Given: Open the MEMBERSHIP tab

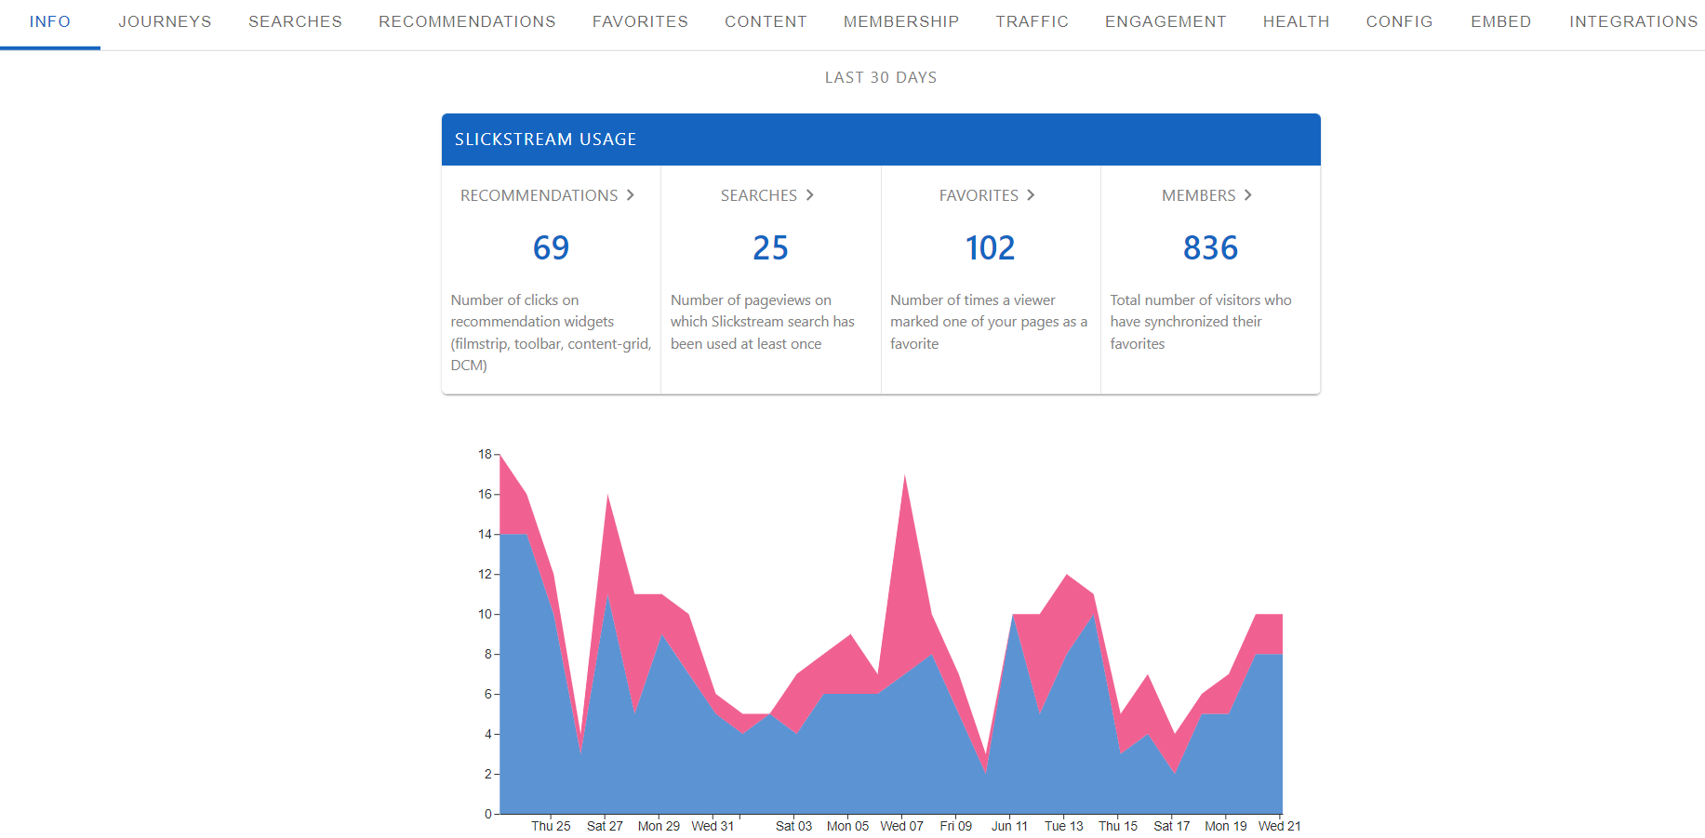Looking at the screenshot, I should tap(900, 21).
